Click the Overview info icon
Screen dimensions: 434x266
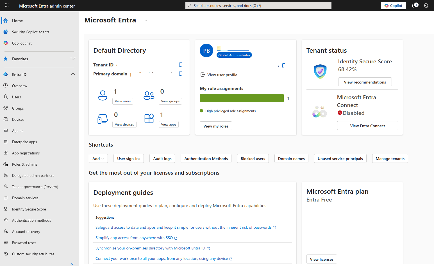(6, 85)
